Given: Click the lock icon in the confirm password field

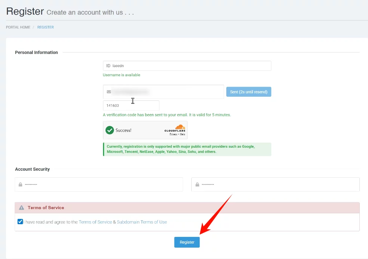Looking at the screenshot, I should click(x=197, y=185).
